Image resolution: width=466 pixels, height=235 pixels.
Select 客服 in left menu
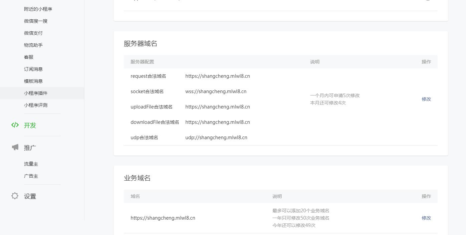point(29,57)
